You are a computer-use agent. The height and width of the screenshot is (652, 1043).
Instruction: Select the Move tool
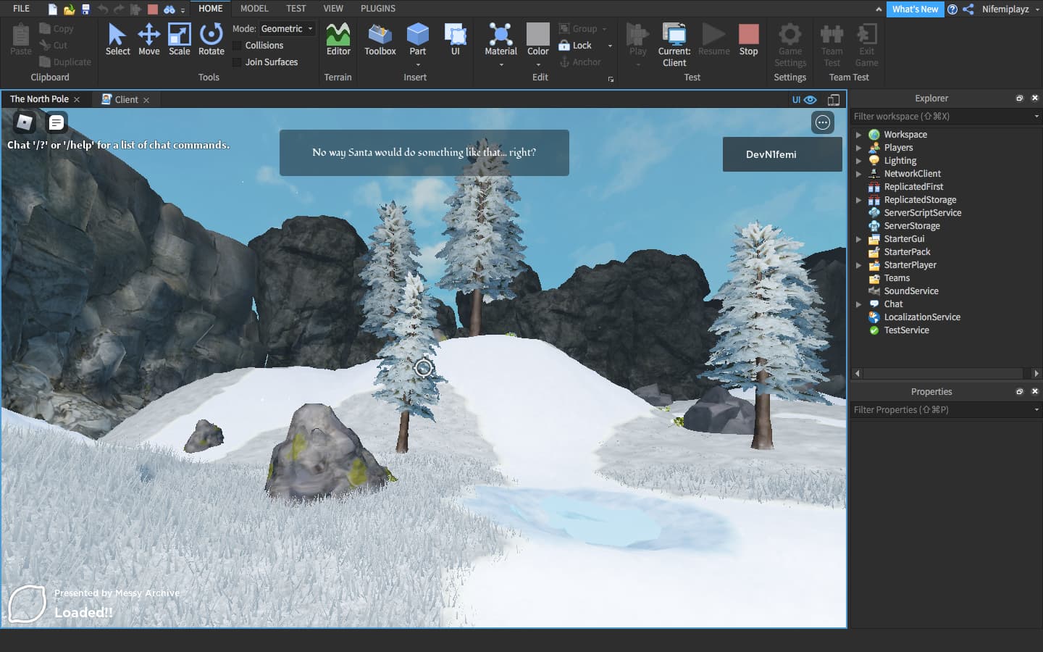(149, 40)
